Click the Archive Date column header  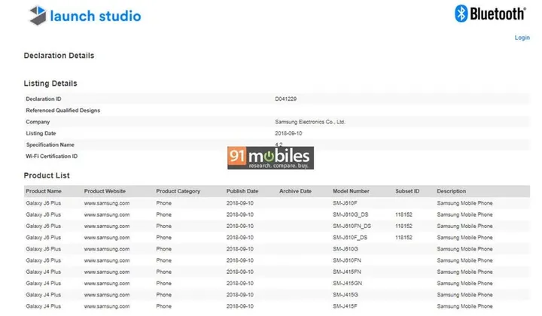tap(295, 191)
